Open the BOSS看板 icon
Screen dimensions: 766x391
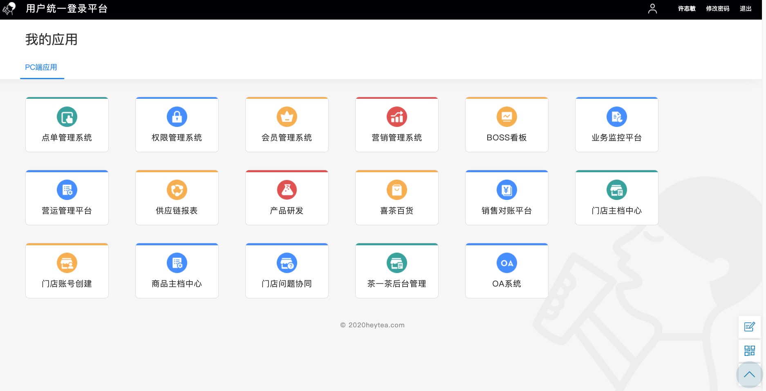click(x=507, y=117)
